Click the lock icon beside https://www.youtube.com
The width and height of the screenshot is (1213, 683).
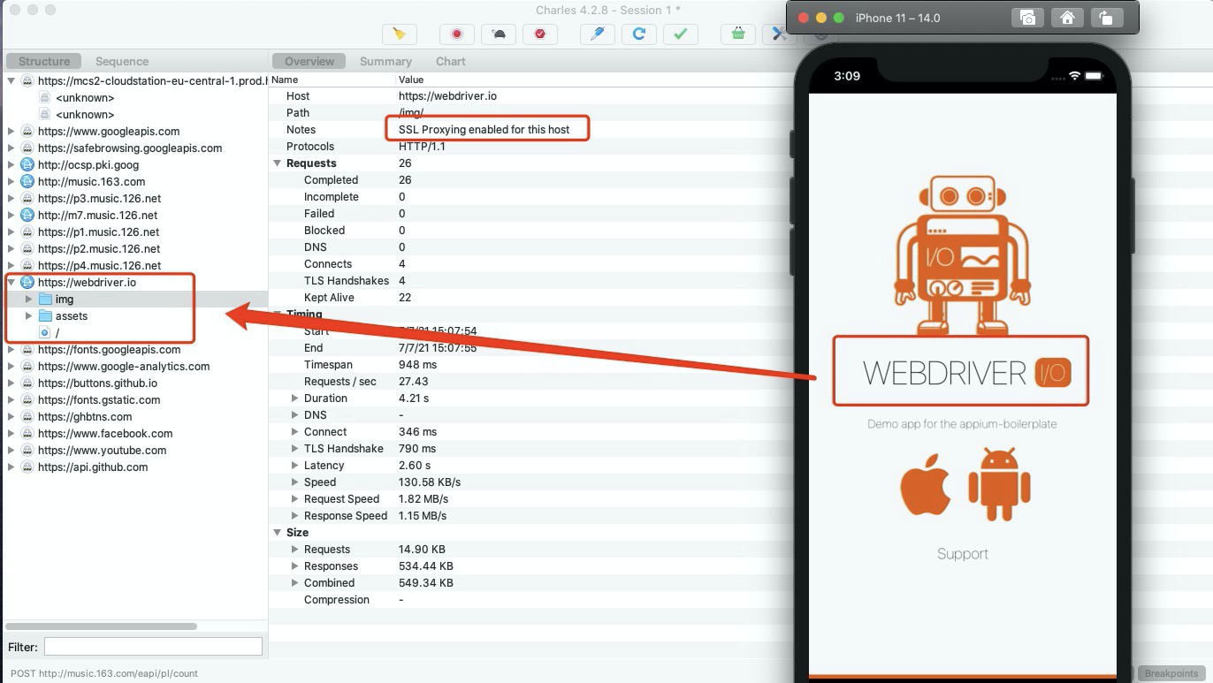[27, 451]
